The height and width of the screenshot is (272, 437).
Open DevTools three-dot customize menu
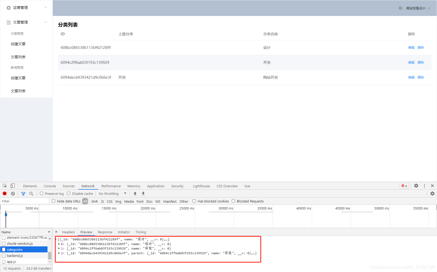424,186
